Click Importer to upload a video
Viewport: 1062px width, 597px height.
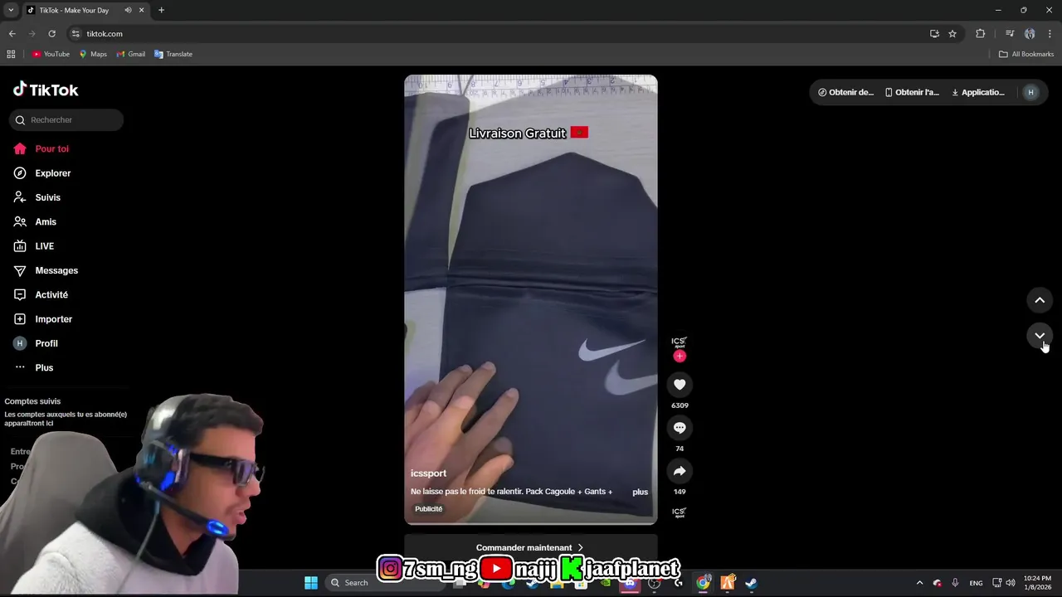tap(43, 319)
